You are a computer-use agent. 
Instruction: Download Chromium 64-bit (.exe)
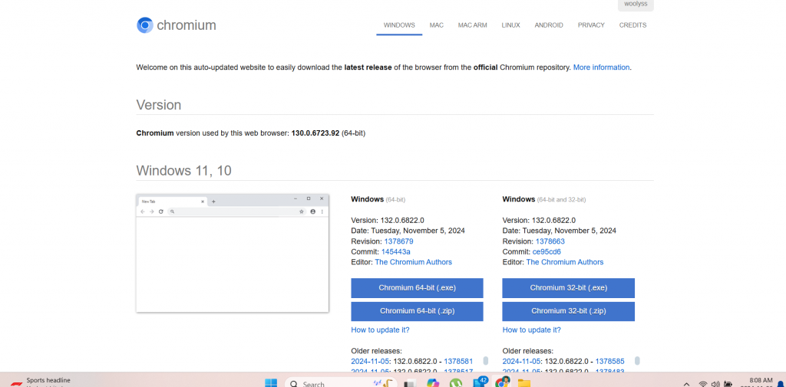[417, 288]
